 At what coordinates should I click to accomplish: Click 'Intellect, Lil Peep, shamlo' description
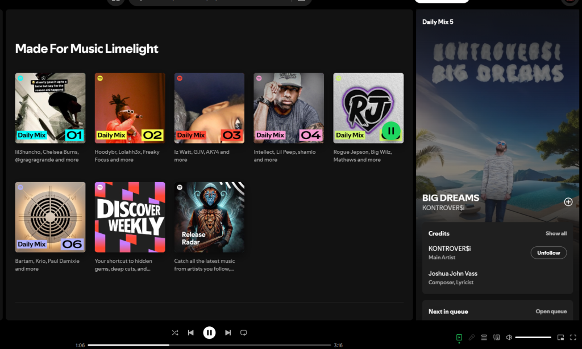285,155
